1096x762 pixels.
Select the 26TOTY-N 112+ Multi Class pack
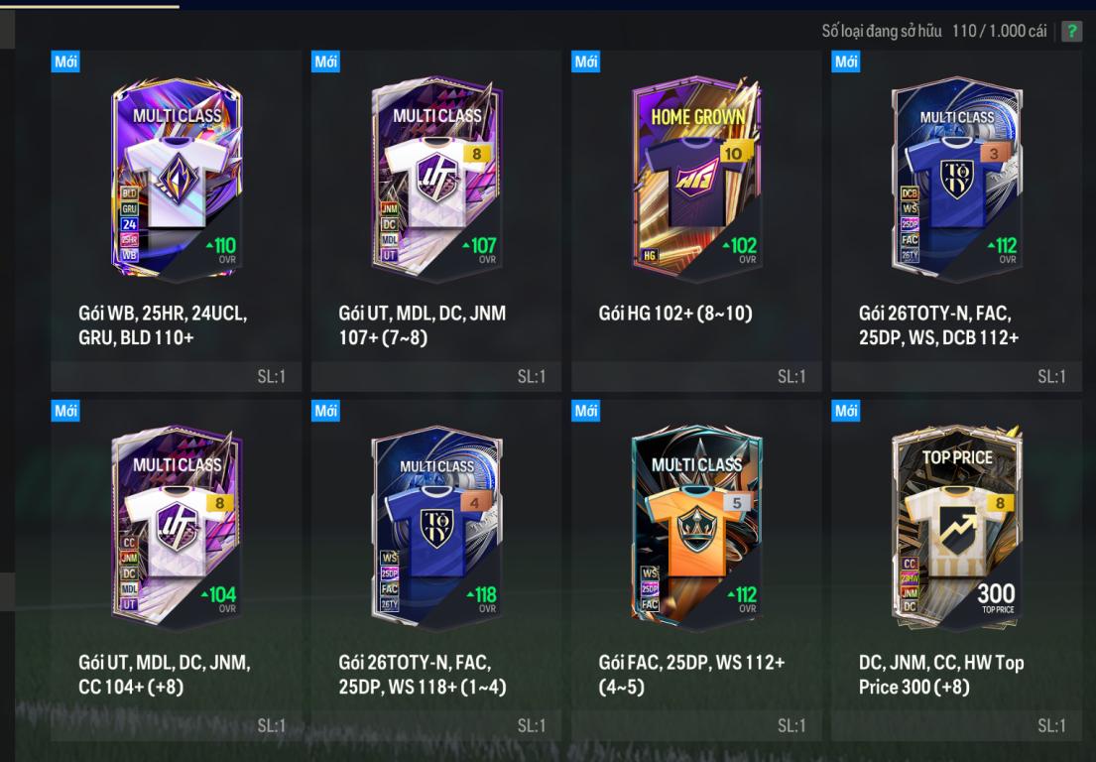point(956,220)
